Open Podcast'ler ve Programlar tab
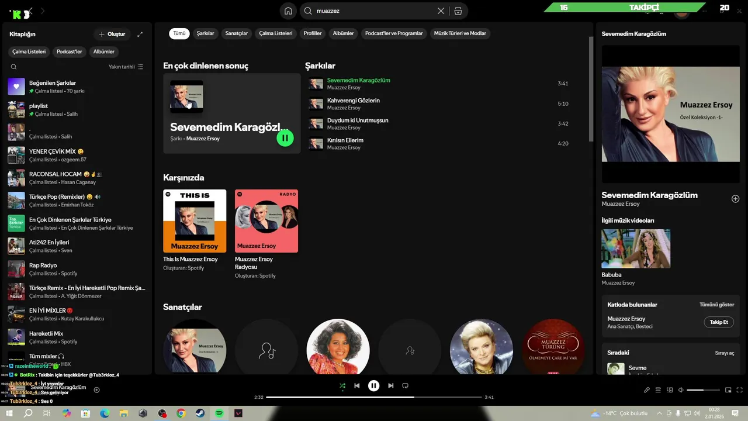748x421 pixels. pyautogui.click(x=394, y=33)
